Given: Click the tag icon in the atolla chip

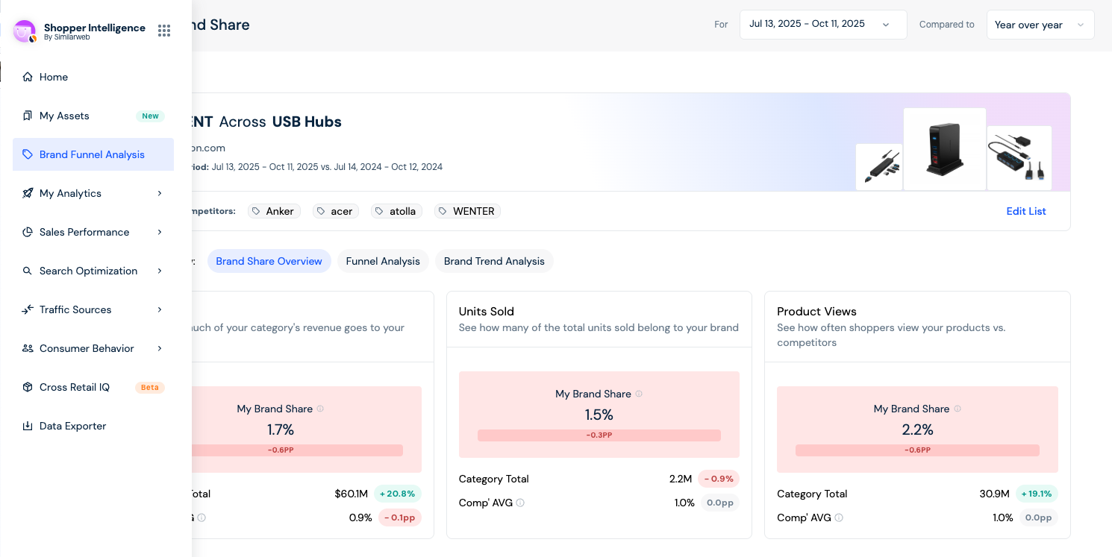Looking at the screenshot, I should pyautogui.click(x=381, y=211).
